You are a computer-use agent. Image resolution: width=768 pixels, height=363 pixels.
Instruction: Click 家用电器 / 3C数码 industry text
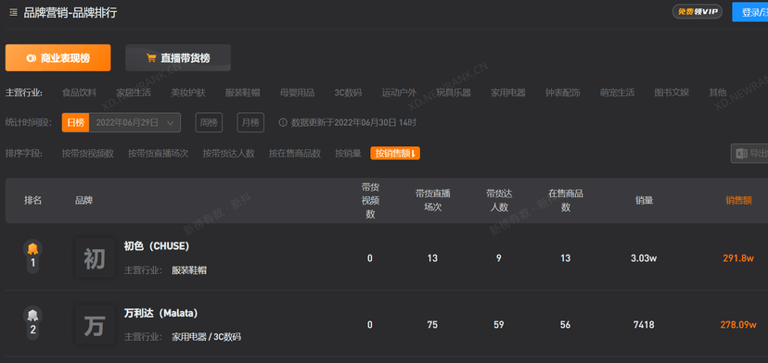[x=206, y=337]
